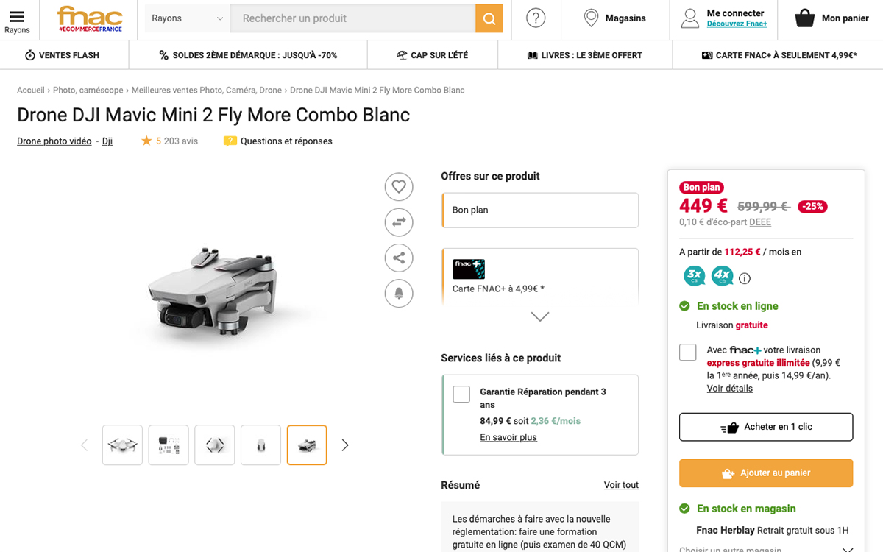Expand Choisir un autre magasin chevron
The width and height of the screenshot is (883, 552).
point(848,549)
